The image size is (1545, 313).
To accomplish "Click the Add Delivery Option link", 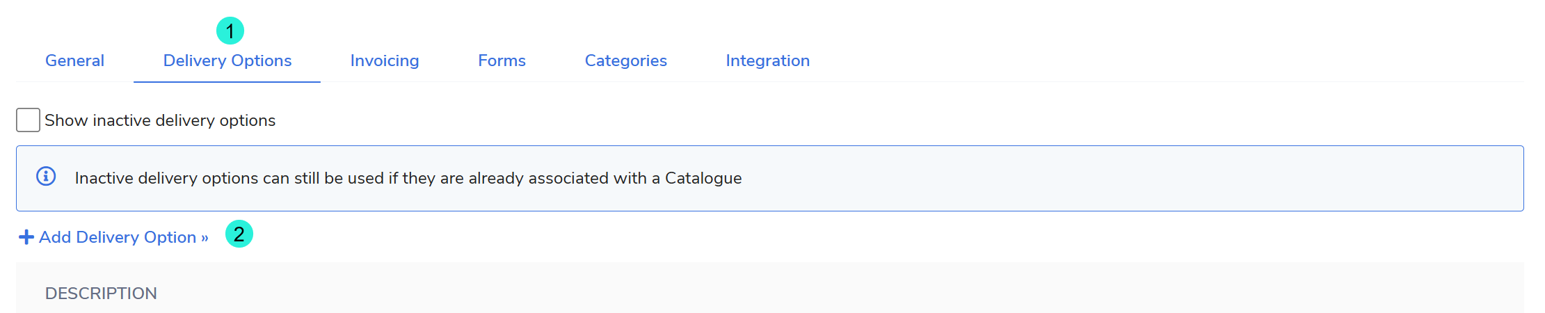I will click(117, 237).
